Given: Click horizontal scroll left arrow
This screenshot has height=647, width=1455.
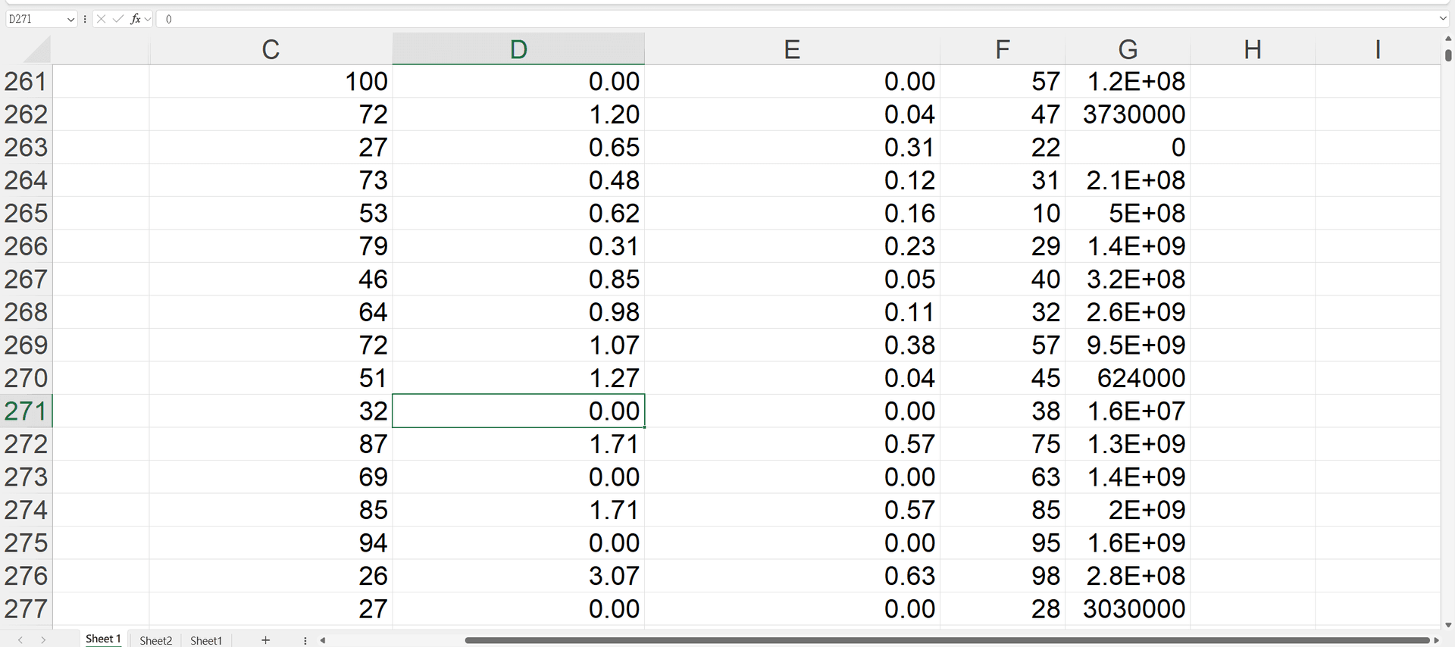Looking at the screenshot, I should pyautogui.click(x=323, y=640).
